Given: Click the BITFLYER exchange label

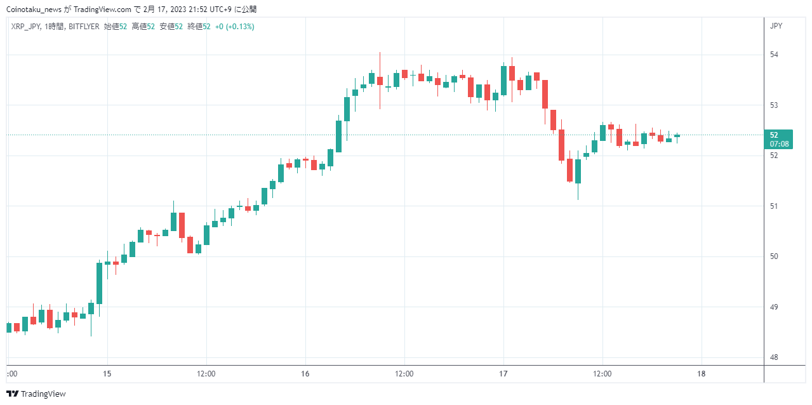Looking at the screenshot, I should coord(83,27).
